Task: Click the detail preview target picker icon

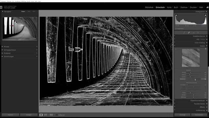Action: [x=176, y=49]
